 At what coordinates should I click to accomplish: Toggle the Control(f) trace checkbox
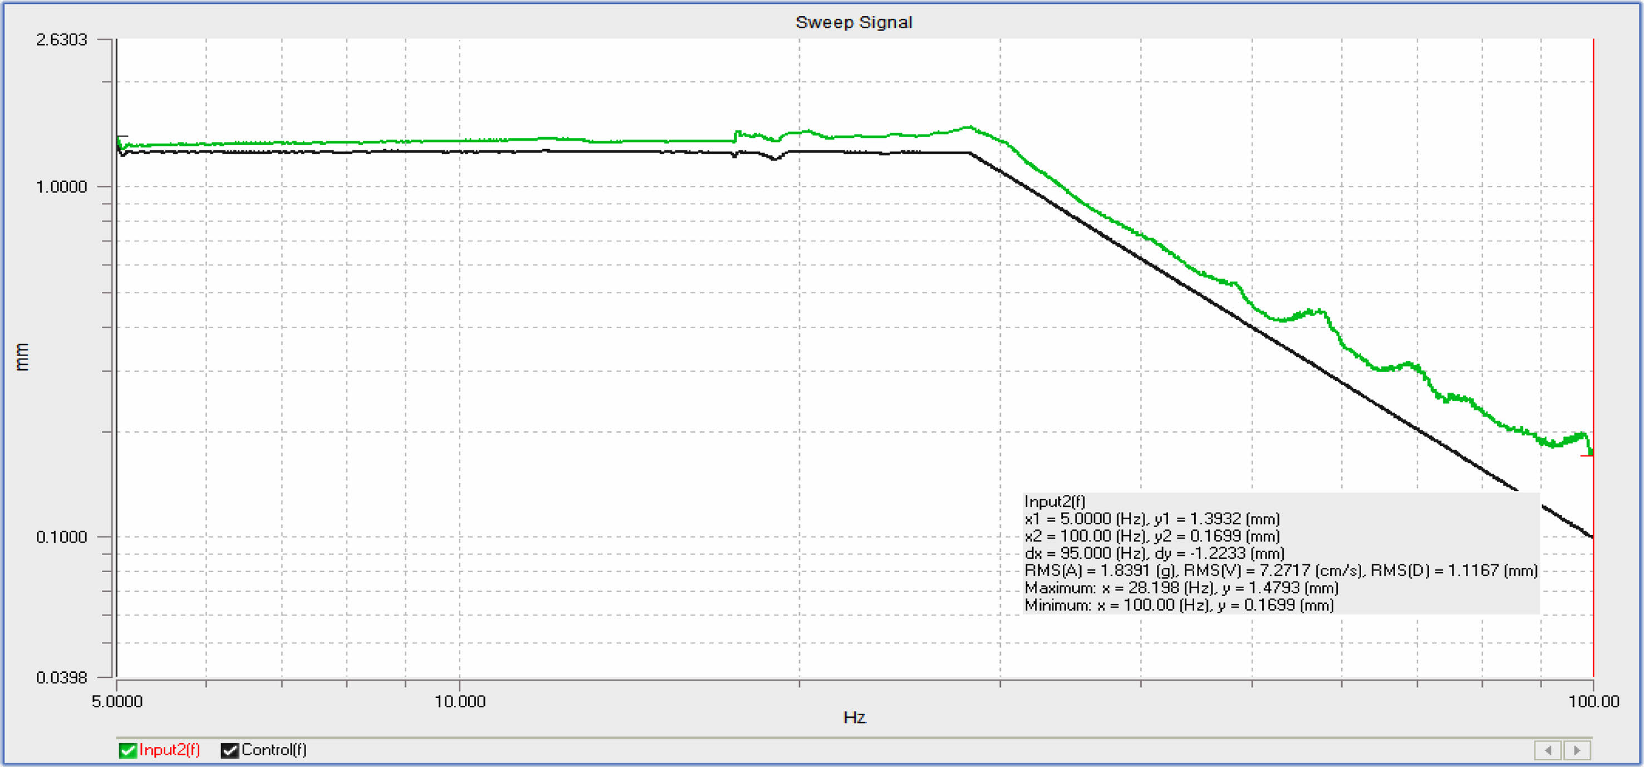230,750
